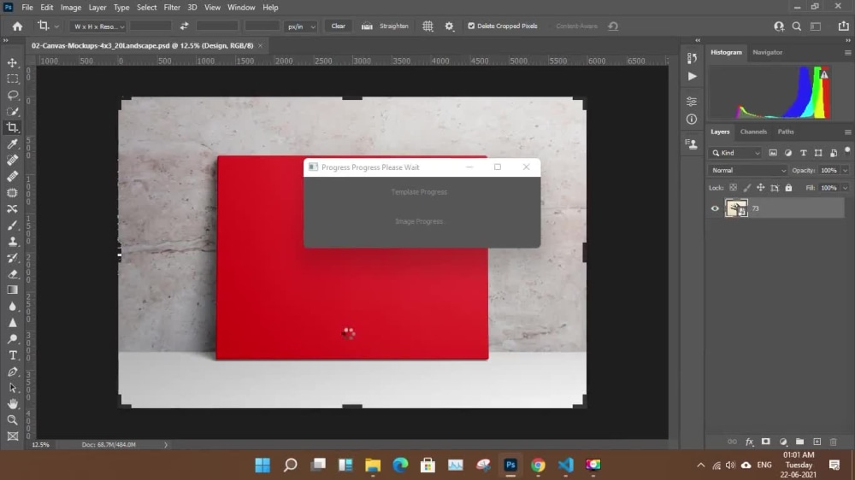Open the Search icon in options bar

coord(797,26)
